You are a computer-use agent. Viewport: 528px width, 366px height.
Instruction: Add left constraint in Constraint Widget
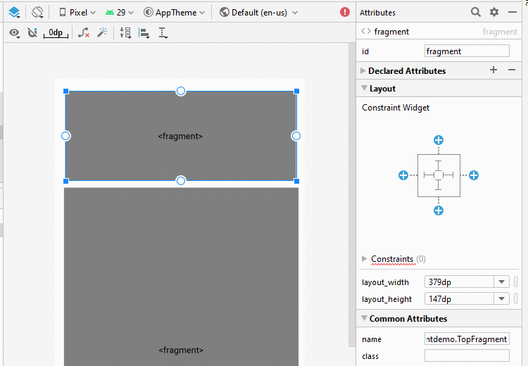pos(403,175)
